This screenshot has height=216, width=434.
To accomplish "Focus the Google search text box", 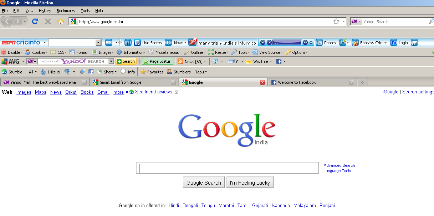I will pos(228,168).
